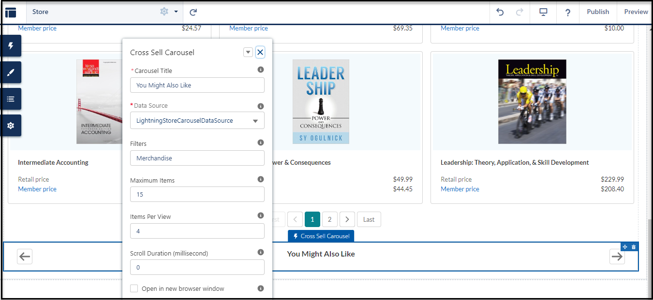Click the lightning bolt Components icon
Viewport: 653px width, 300px height.
click(11, 46)
